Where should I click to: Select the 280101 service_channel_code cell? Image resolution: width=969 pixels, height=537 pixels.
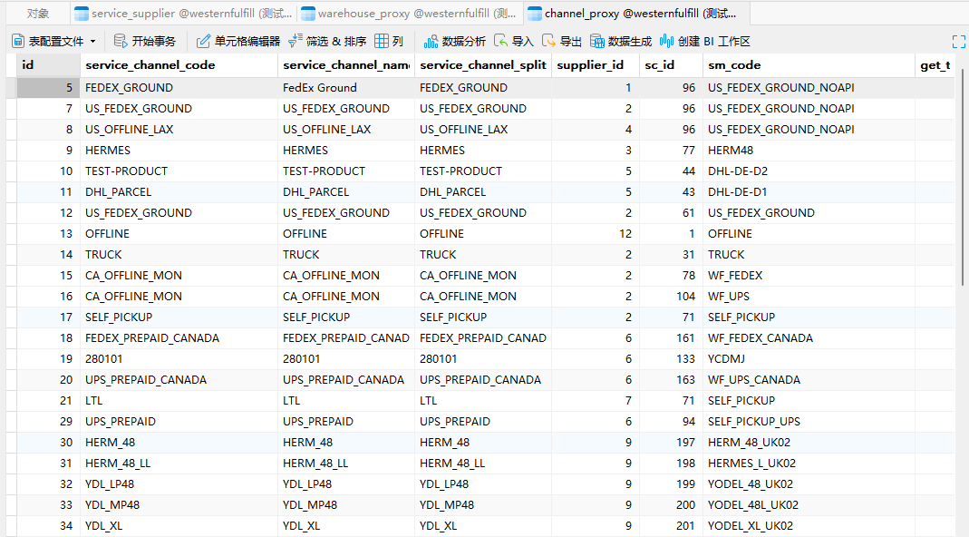179,359
